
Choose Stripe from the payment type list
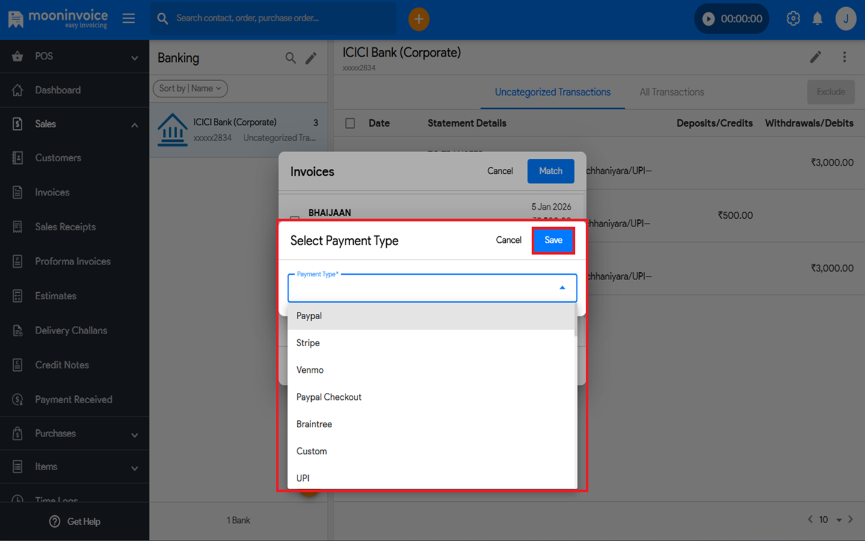(308, 343)
